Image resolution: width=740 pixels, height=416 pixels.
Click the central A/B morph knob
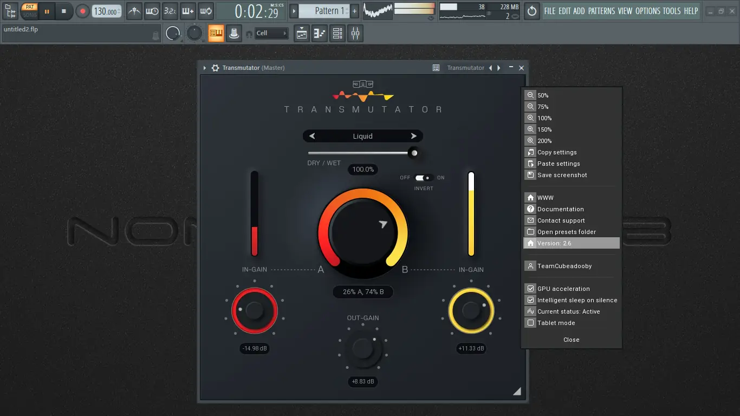[363, 232]
